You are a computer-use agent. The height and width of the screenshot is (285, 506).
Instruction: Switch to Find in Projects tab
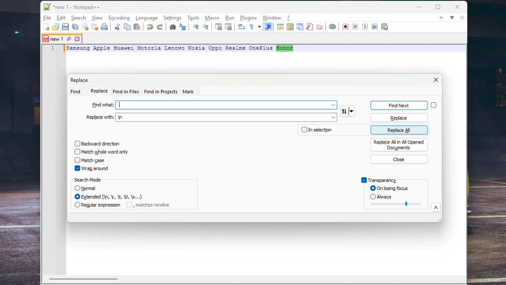(161, 92)
